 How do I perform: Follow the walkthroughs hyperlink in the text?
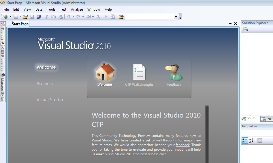(166, 140)
